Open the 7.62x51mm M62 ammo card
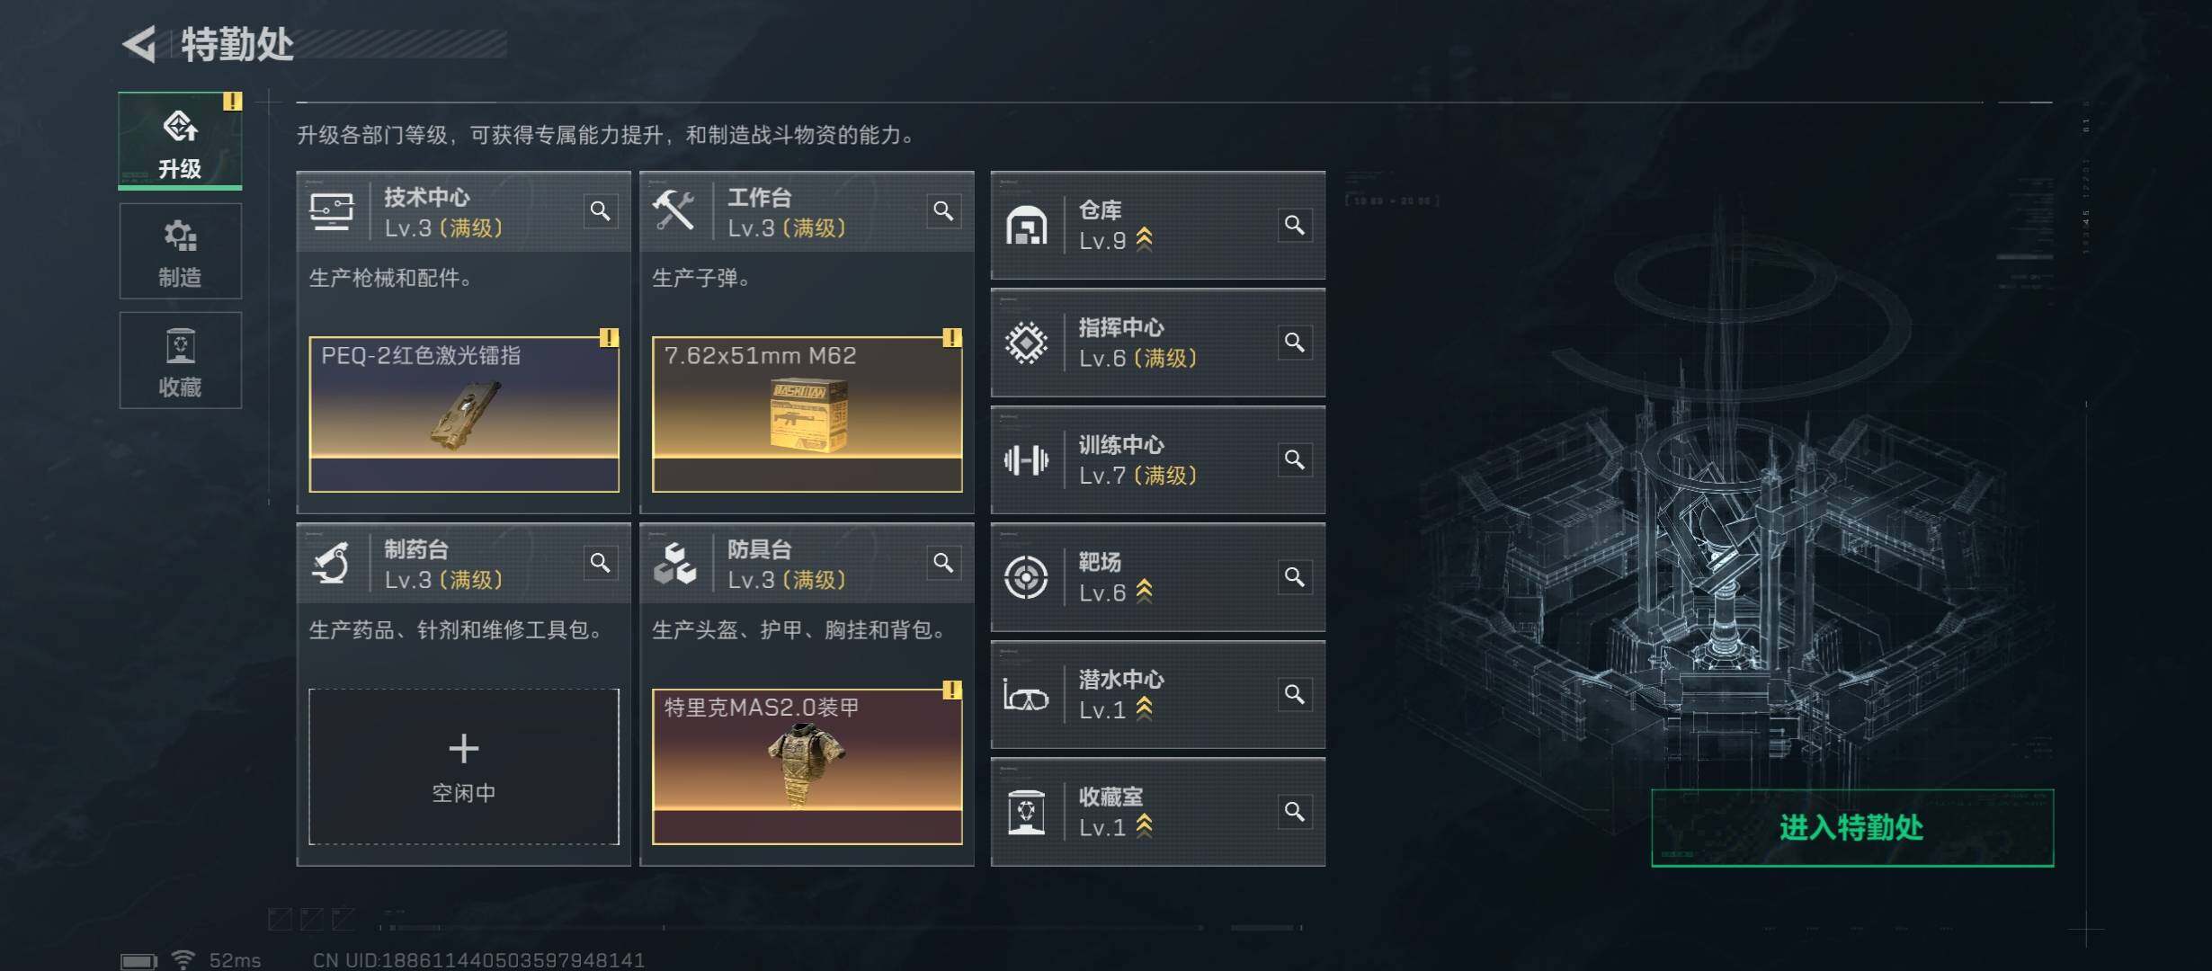Viewport: 2212px width, 971px height. coord(807,414)
